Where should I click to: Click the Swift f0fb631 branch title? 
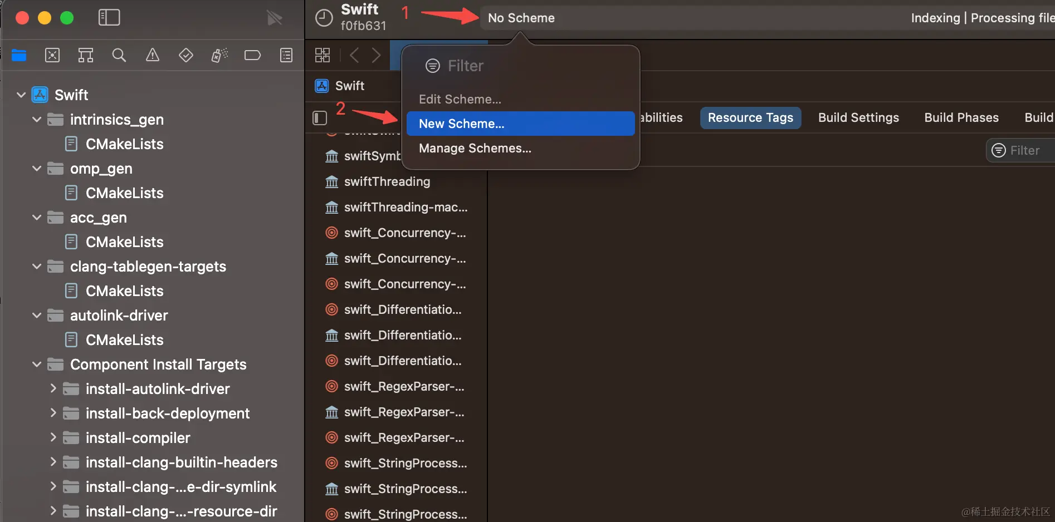363,17
